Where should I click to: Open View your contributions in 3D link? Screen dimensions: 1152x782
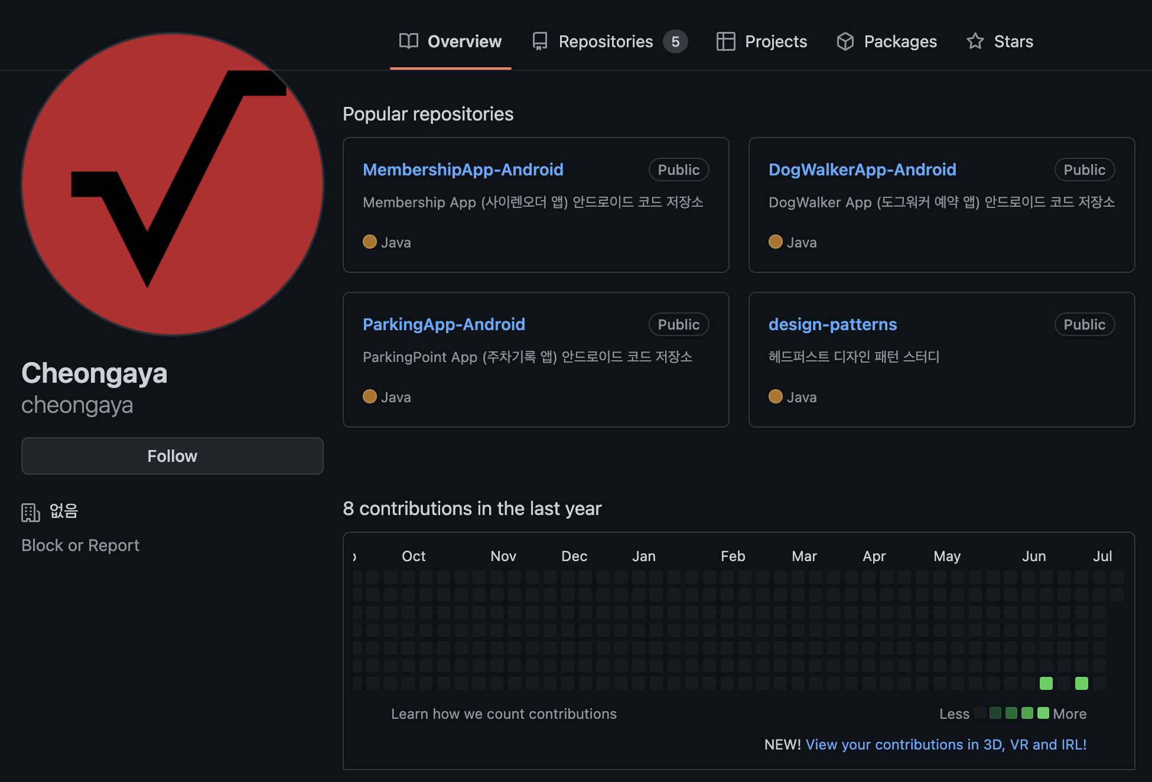point(946,744)
